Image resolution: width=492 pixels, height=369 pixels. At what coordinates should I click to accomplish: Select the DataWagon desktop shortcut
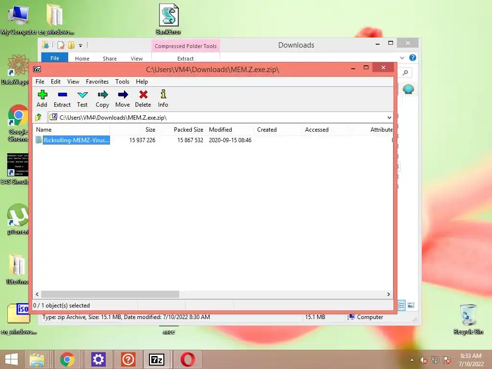click(15, 69)
